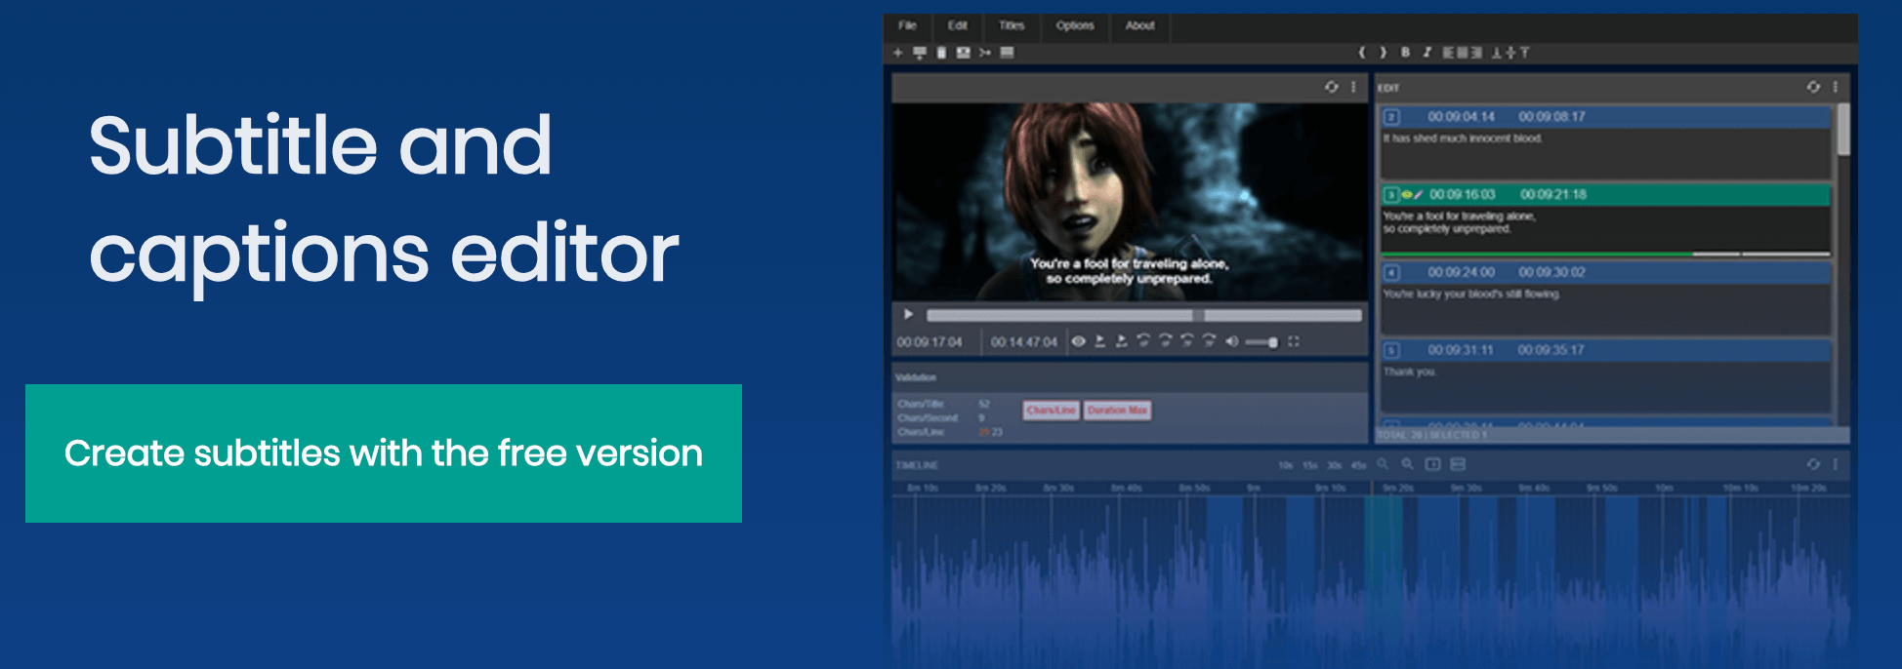Open the Timeline panel three-dot menu
The image size is (1902, 669).
pyautogui.click(x=1836, y=464)
